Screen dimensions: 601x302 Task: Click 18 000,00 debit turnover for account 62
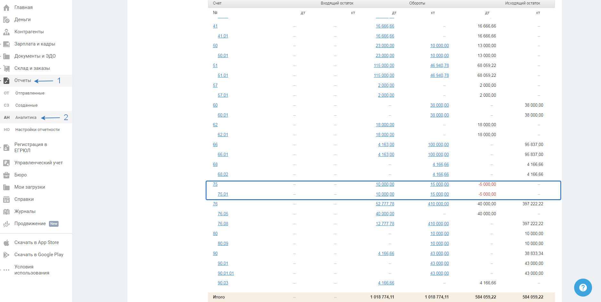(x=385, y=125)
